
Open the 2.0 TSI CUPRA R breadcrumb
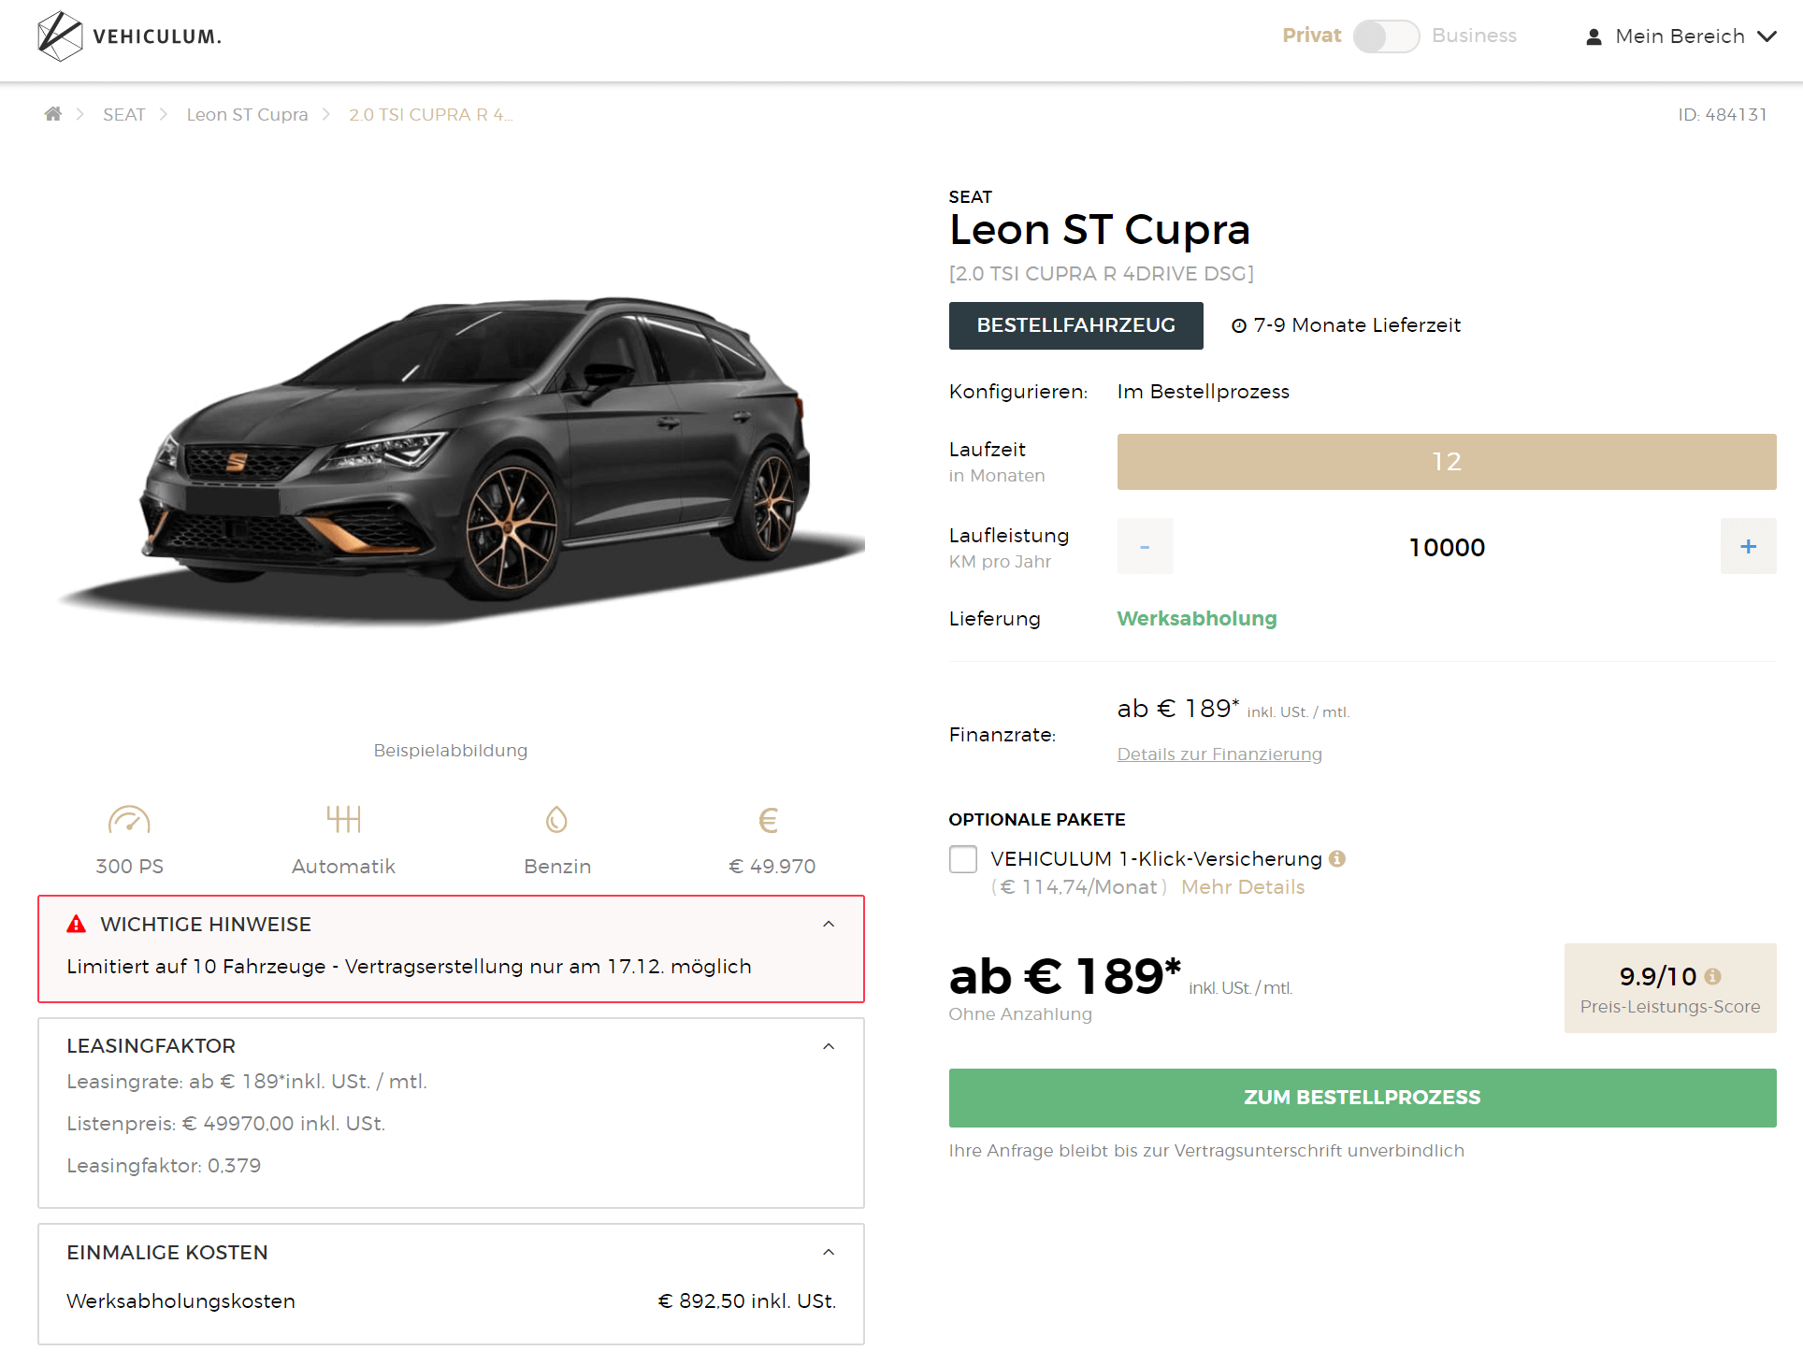click(430, 114)
